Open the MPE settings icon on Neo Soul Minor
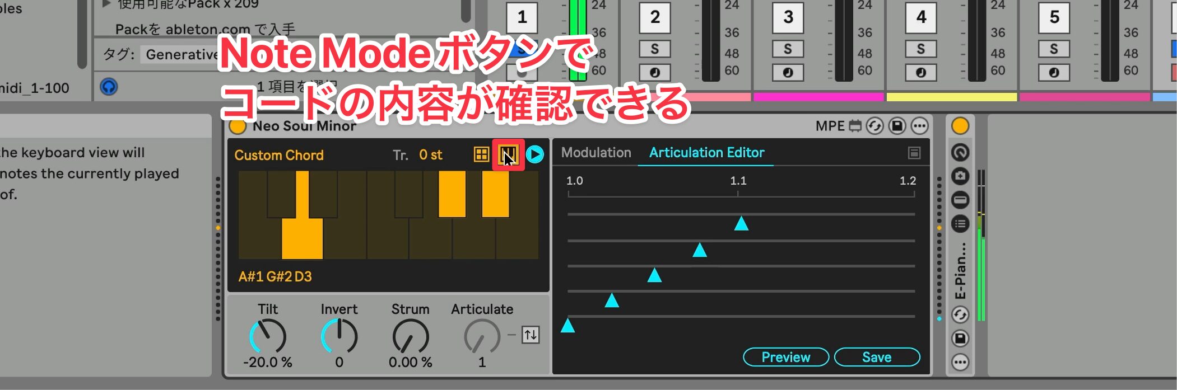The width and height of the screenshot is (1177, 390). (855, 126)
